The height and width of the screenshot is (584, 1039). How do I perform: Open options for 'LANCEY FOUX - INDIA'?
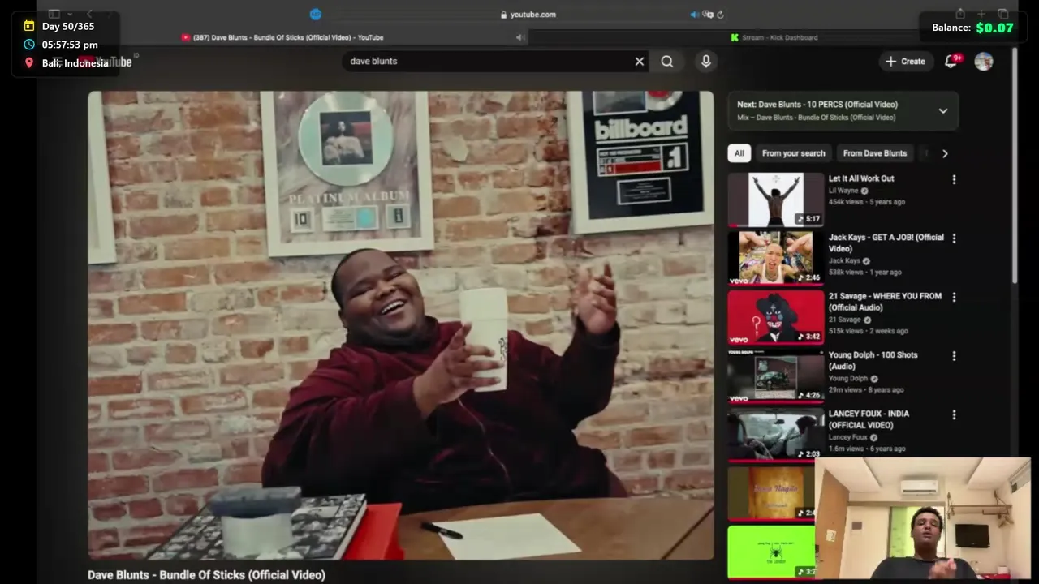coord(954,414)
